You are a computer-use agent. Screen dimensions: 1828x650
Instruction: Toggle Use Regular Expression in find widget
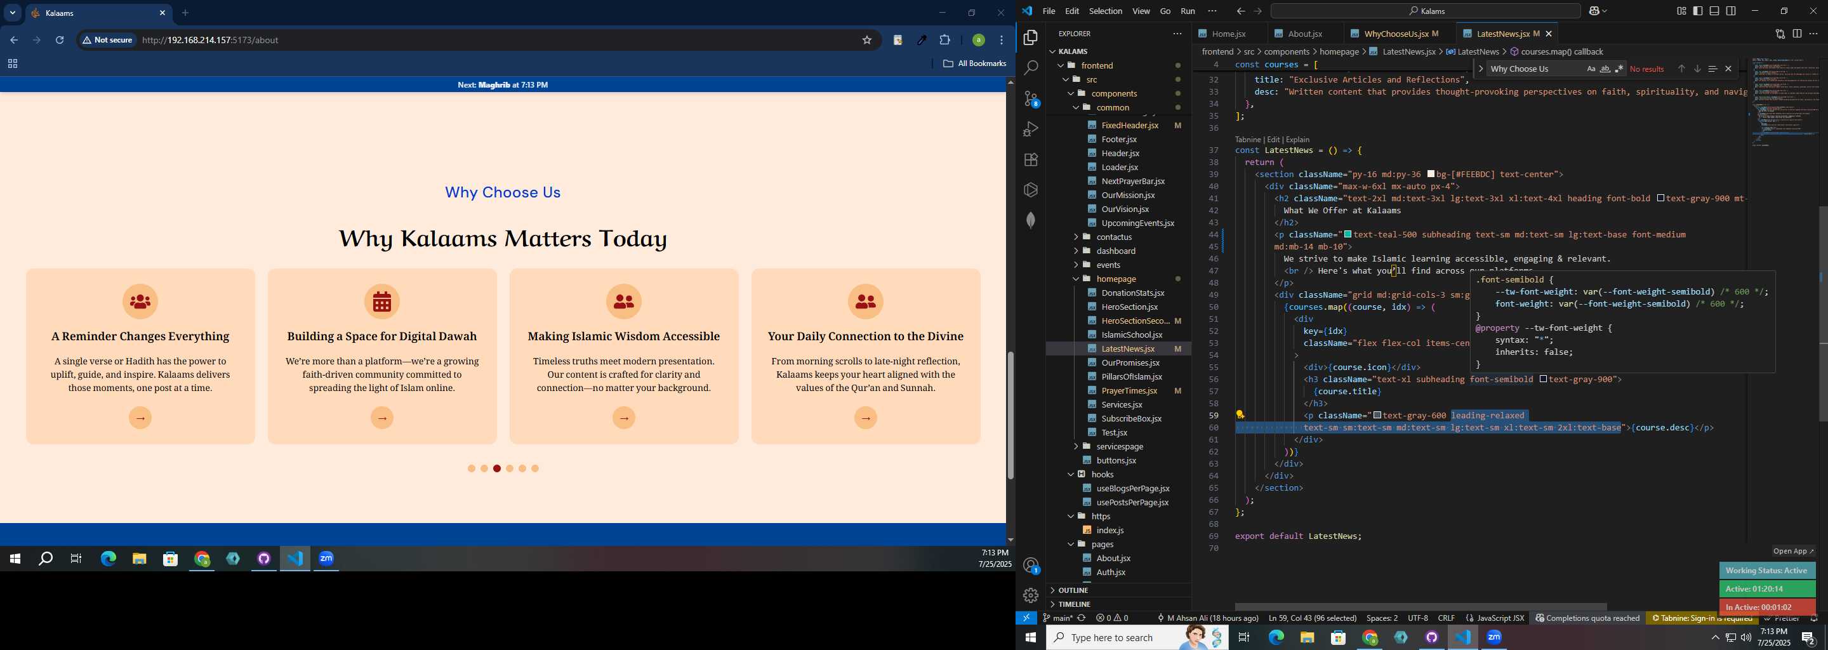pyautogui.click(x=1619, y=69)
